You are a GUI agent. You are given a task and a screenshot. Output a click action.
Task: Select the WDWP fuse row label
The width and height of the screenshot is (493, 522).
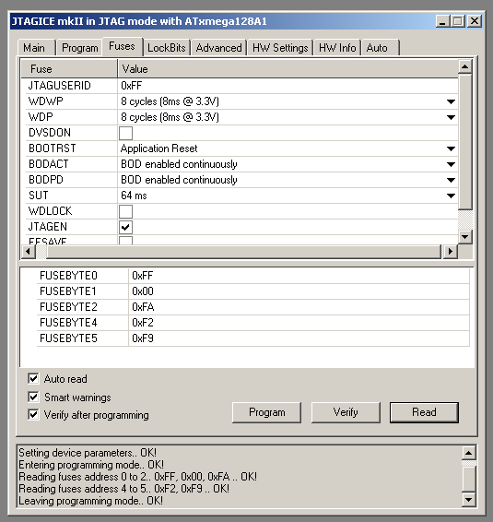tap(45, 101)
